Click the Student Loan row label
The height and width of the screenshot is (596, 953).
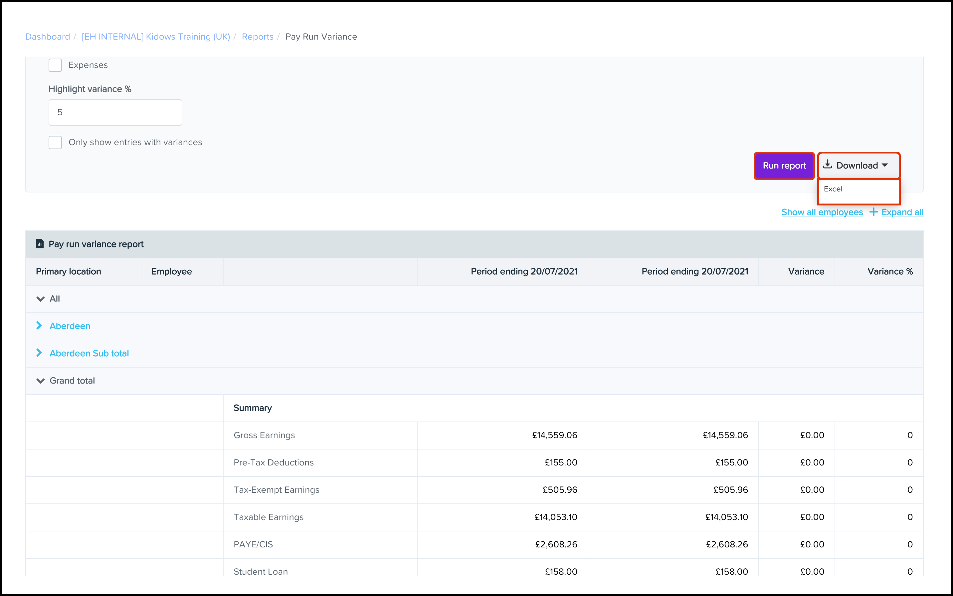[260, 572]
